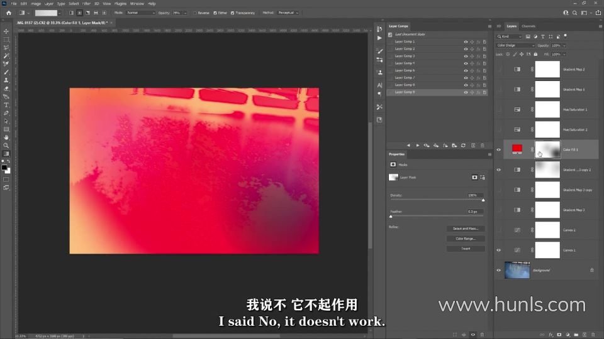
Task: Click the Layer Comps panel menu icon
Action: click(x=489, y=26)
